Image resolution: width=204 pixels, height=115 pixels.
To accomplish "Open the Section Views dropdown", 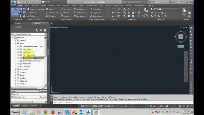I will pos(97,16).
